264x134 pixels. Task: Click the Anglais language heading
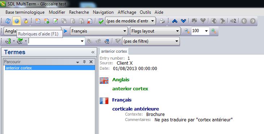coord(121,79)
